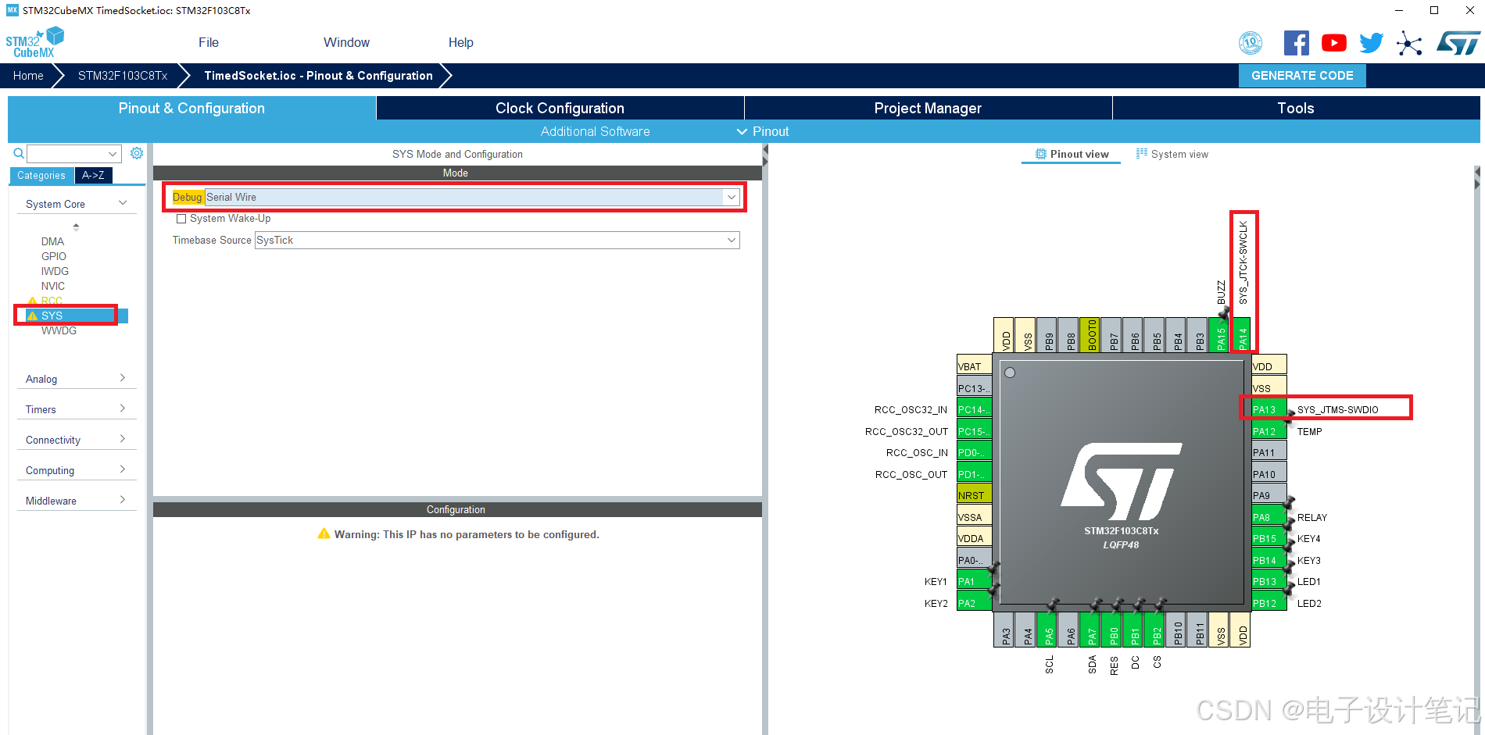Click the STM32F103C8Tx breadcrumb
Screen dimensions: 1485x735
pyautogui.click(x=123, y=76)
